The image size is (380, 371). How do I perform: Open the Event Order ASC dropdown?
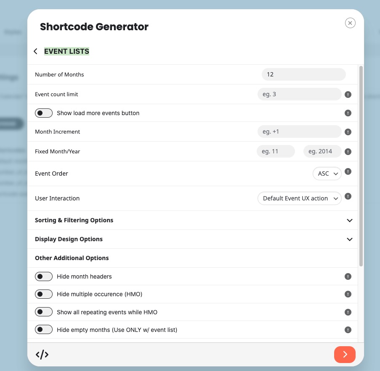click(327, 174)
